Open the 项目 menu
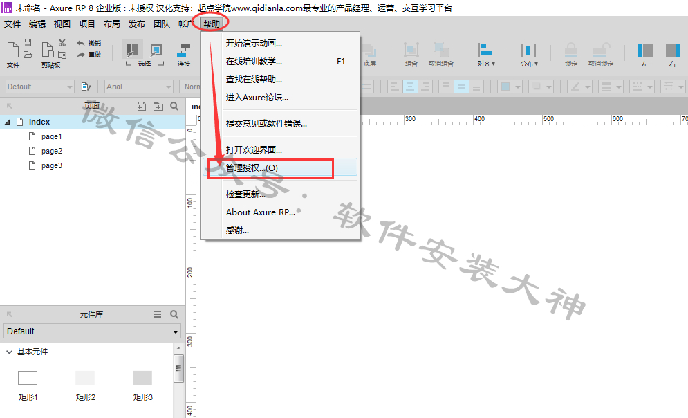This screenshot has width=688, height=418. [x=87, y=24]
